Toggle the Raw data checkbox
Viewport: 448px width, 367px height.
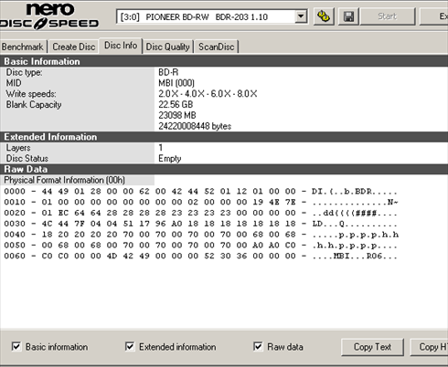pyautogui.click(x=258, y=347)
